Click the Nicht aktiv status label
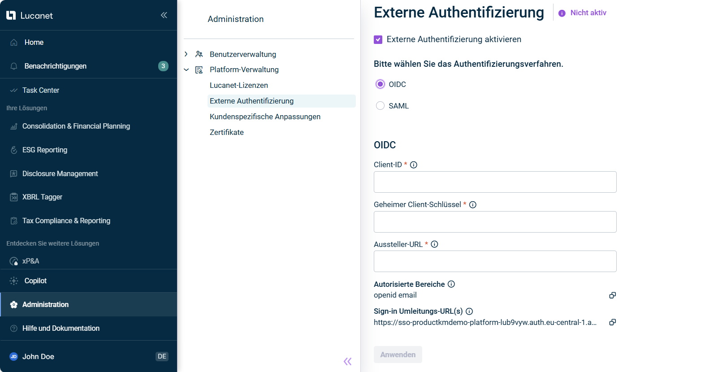705x372 pixels. [588, 13]
